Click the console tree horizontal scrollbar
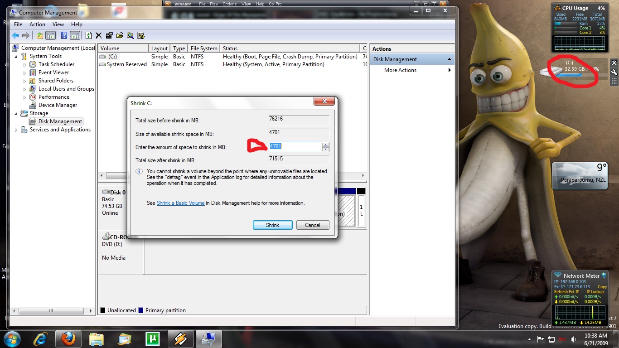This screenshot has height=348, width=619. pyautogui.click(x=51, y=311)
